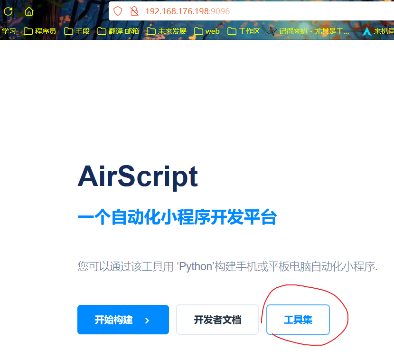This screenshot has width=394, height=361.
Task: Open the 工作区 bookmark folder
Action: coord(244,31)
